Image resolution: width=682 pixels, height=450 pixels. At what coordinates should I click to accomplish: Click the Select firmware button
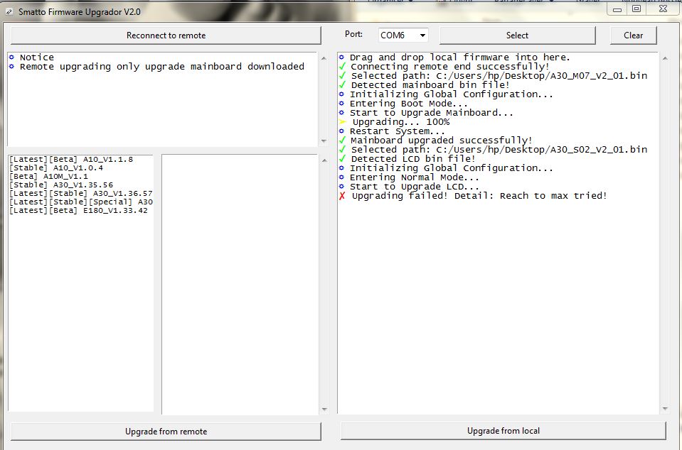tap(517, 35)
